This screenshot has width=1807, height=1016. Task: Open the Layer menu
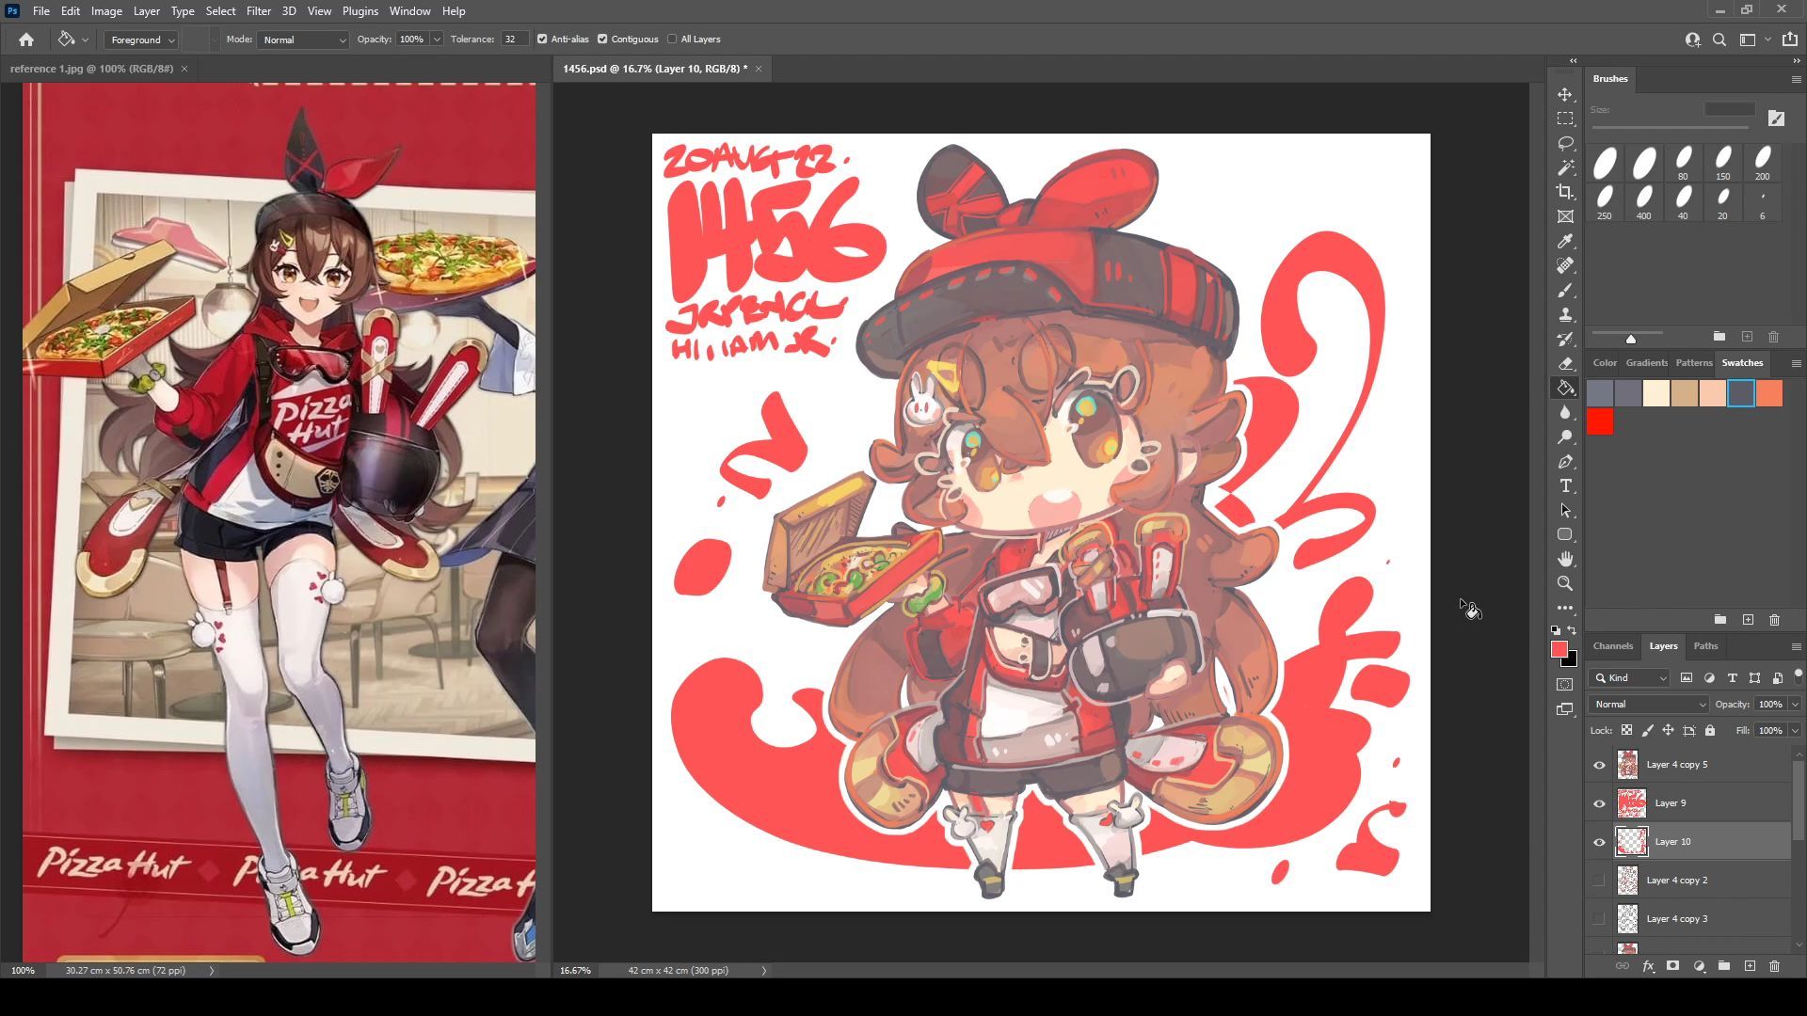tap(146, 11)
